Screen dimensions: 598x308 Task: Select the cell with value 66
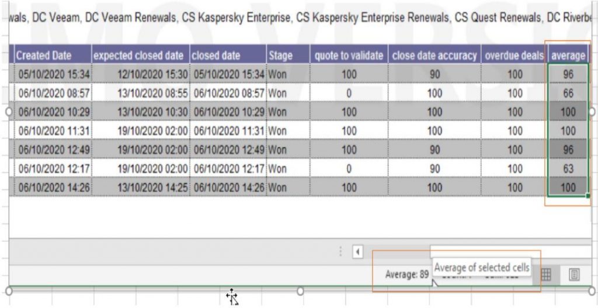click(x=568, y=93)
